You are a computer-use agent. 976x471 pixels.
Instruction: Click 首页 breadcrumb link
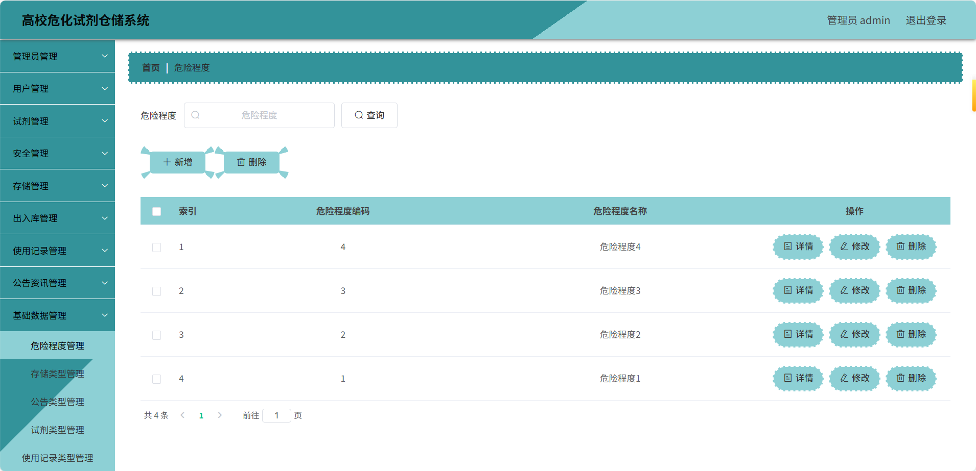151,67
